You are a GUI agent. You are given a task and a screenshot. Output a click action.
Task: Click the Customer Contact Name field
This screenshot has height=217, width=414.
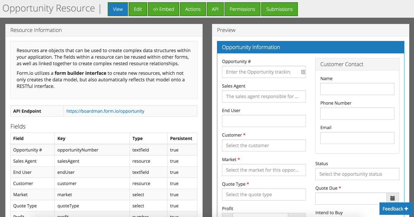click(x=357, y=89)
